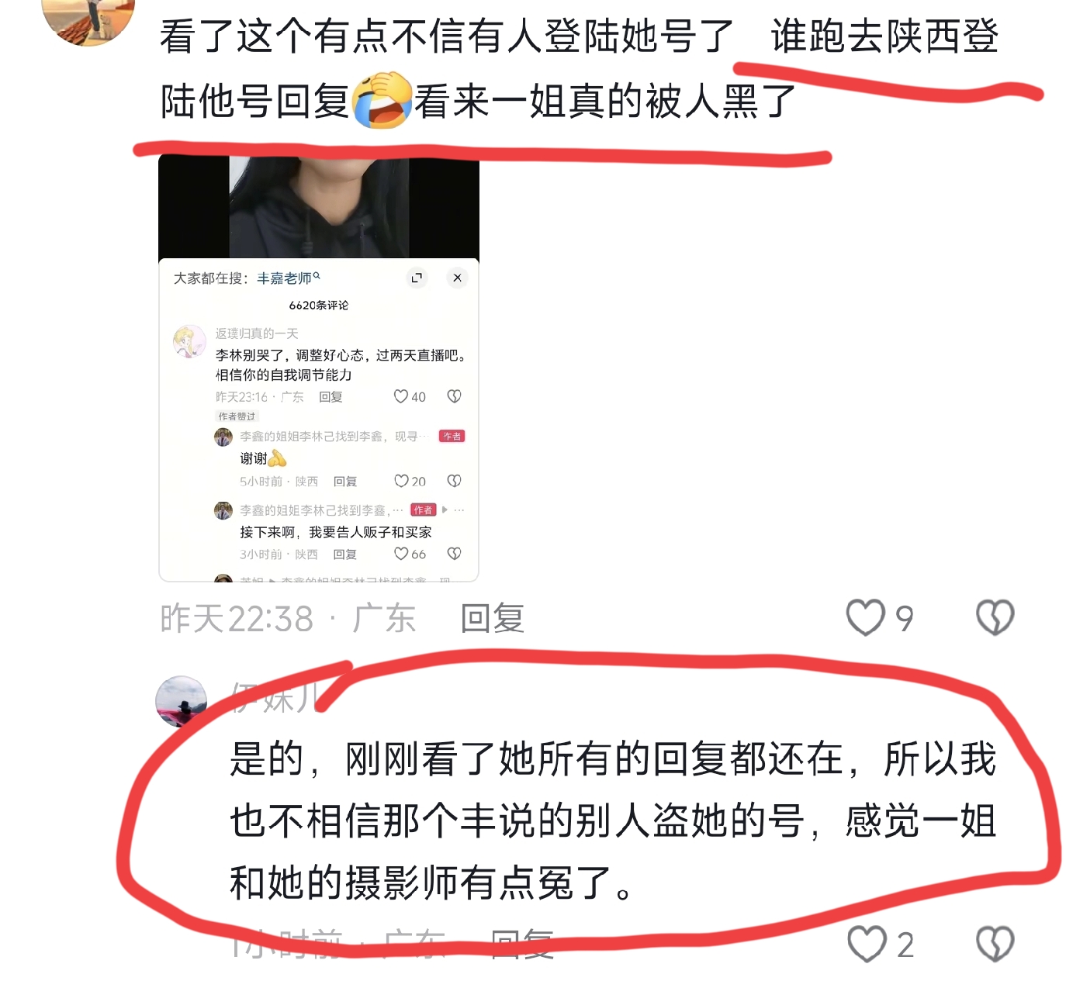Reply to the 昨天23:16 comment in screenshot

pyautogui.click(x=331, y=396)
